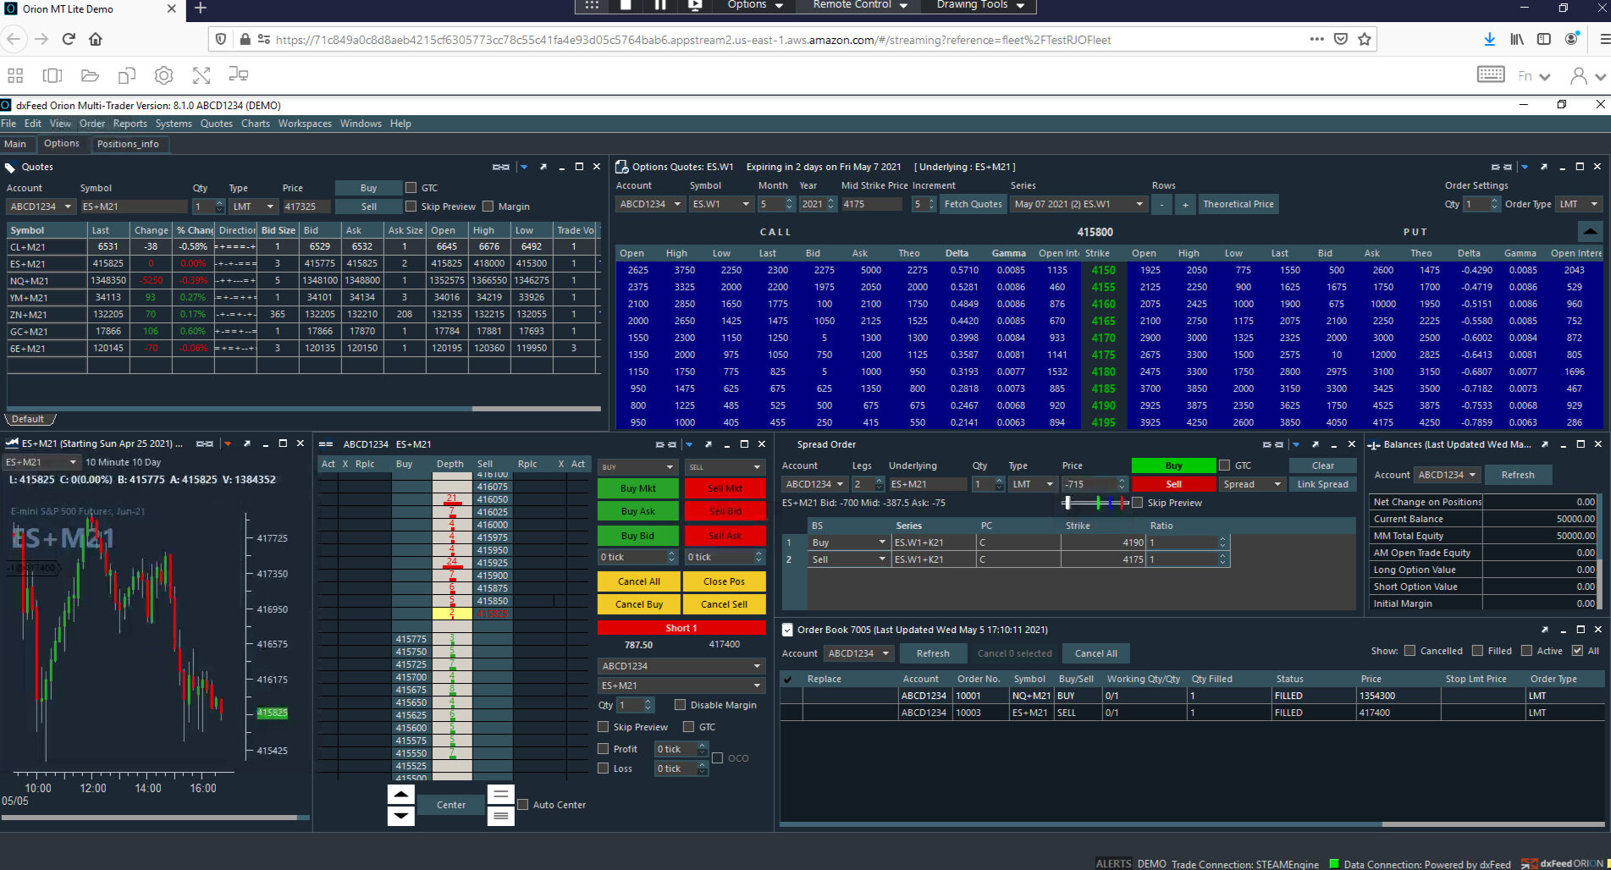This screenshot has height=870, width=1611.
Task: Open the AppStream user profile icon
Action: point(1579,75)
